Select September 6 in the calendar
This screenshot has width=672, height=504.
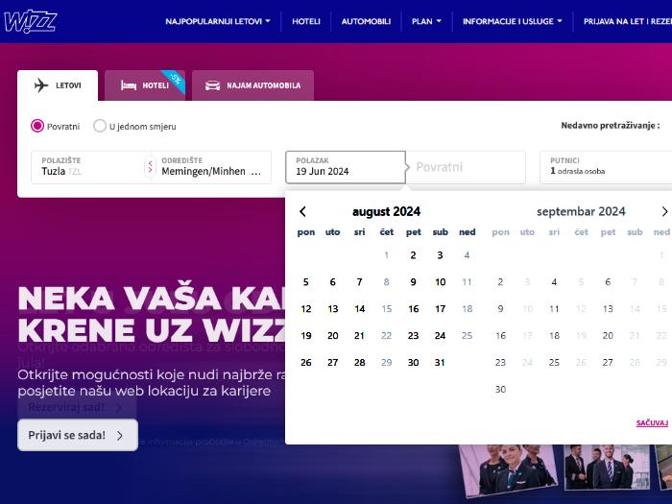[608, 282]
